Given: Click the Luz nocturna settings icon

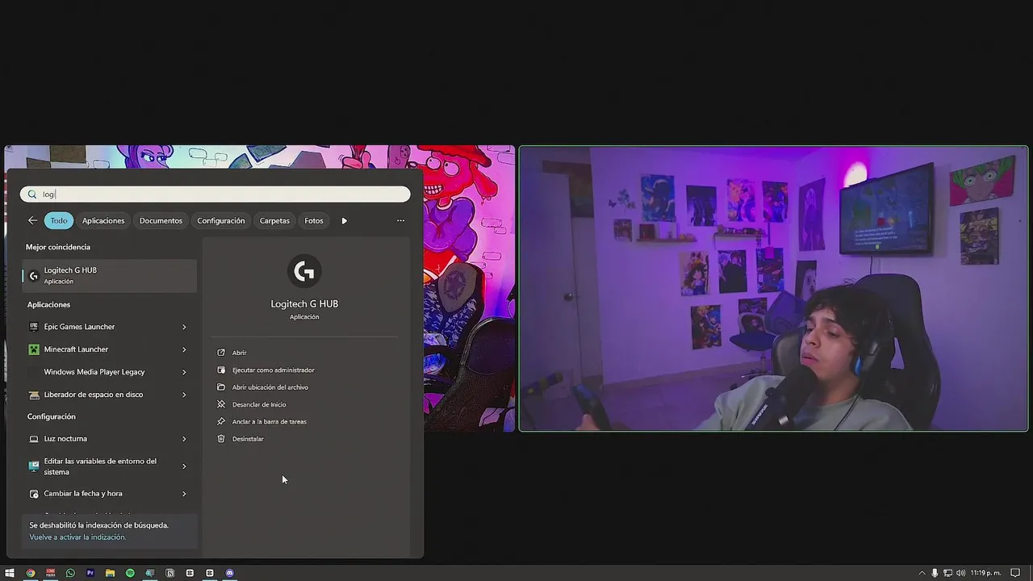Looking at the screenshot, I should point(33,439).
